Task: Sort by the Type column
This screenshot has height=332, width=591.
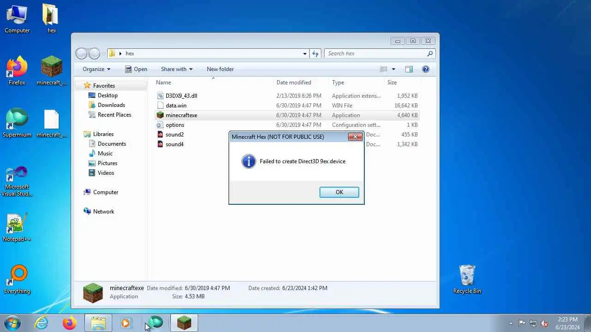Action: pyautogui.click(x=356, y=83)
